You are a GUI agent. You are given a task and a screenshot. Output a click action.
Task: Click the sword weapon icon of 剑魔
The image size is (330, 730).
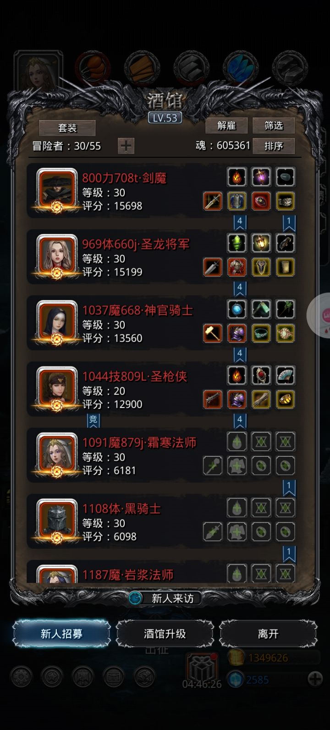click(x=213, y=201)
